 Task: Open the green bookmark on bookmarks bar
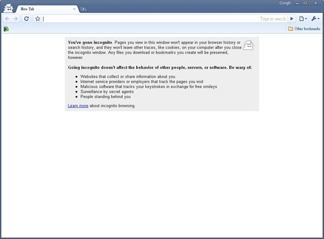pos(5,29)
